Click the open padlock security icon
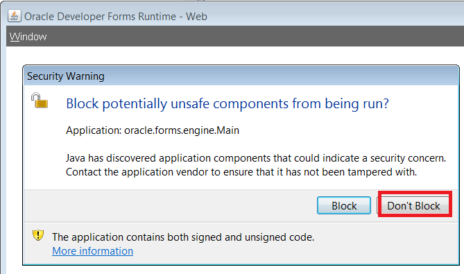The image size is (464, 274). (x=40, y=101)
